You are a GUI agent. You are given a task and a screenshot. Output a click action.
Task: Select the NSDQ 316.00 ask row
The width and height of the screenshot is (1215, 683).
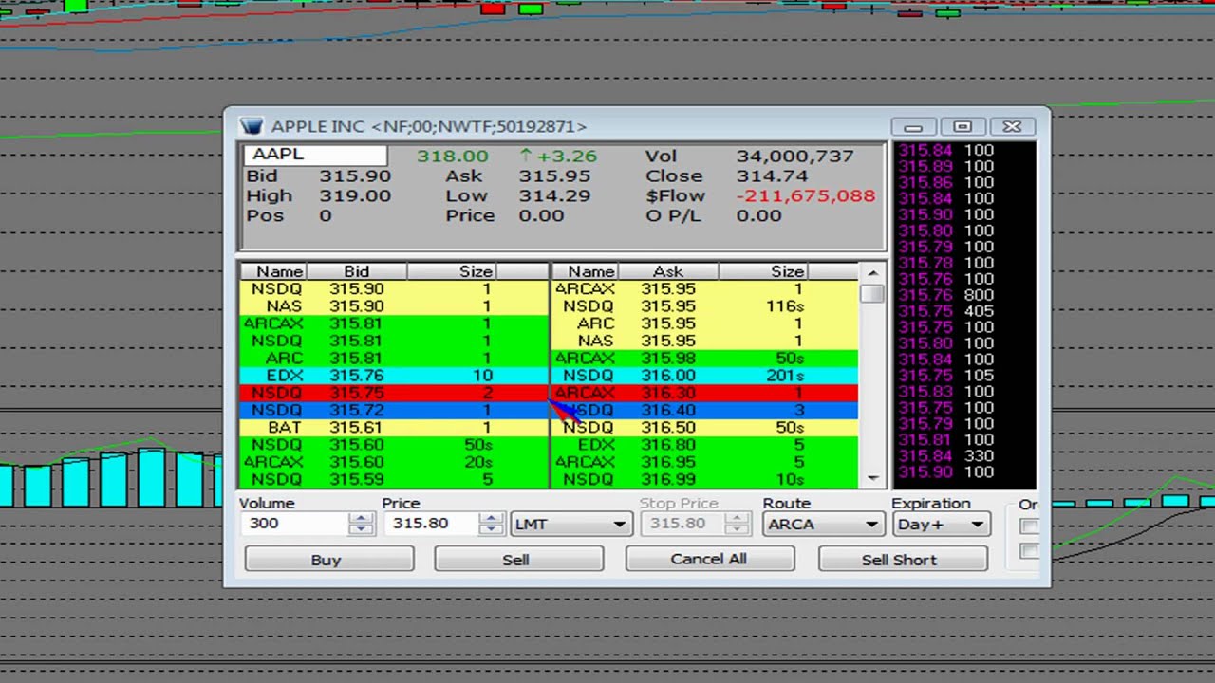click(705, 376)
